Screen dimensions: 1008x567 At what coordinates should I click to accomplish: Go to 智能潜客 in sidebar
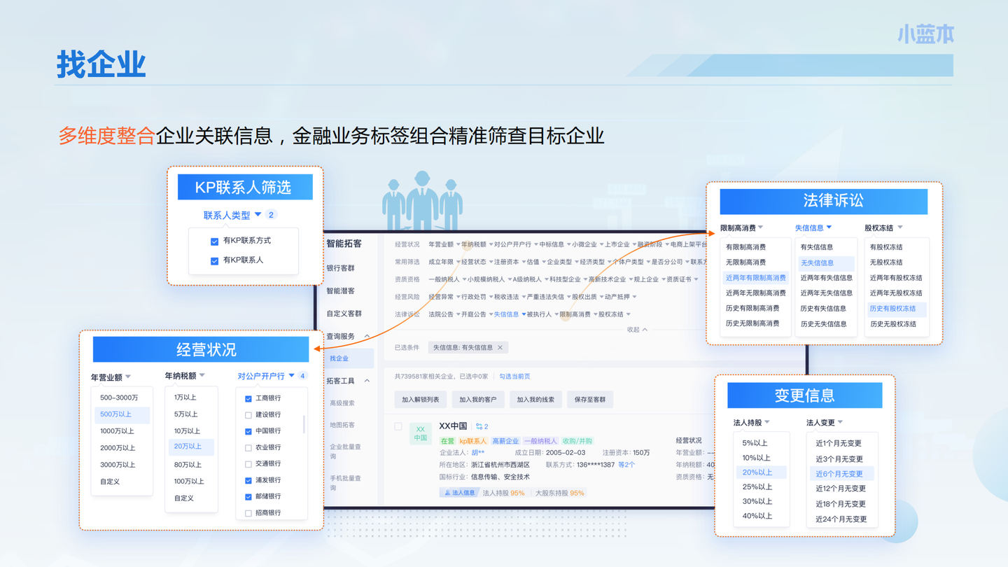coord(341,290)
